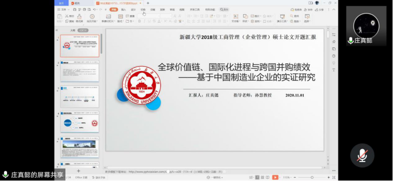Screen dimensions: 393x181
Task: Click the muted microphone button
Action: tap(362, 155)
